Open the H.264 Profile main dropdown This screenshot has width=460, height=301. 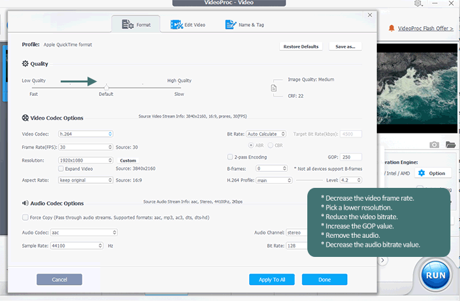[274, 180]
